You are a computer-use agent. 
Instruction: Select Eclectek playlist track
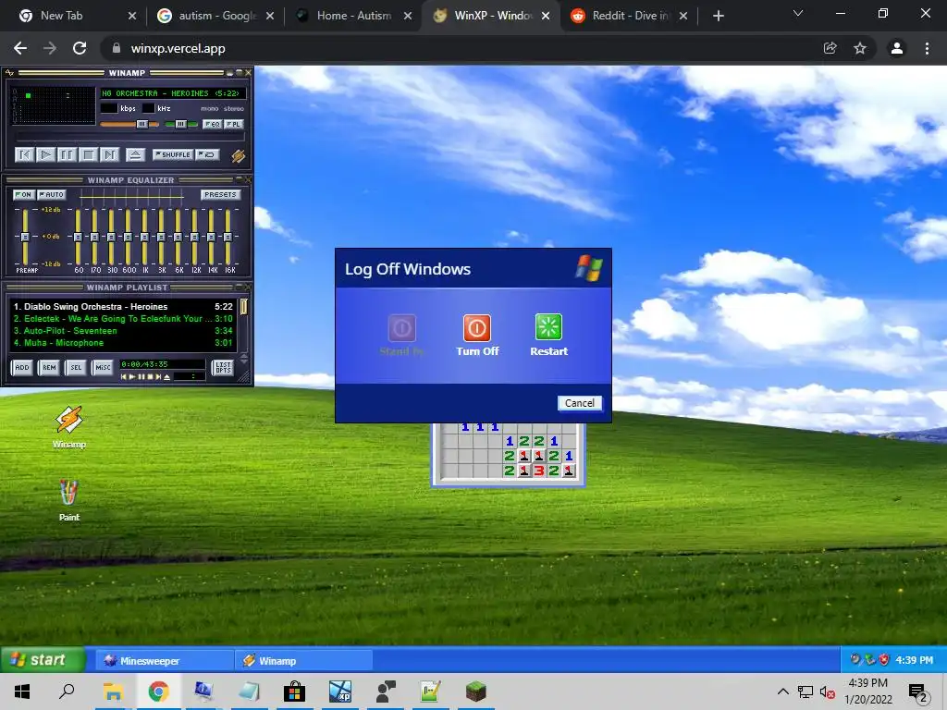123,319
